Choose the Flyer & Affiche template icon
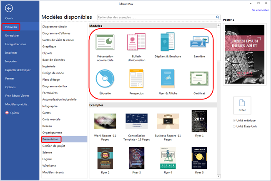 pyautogui.click(x=168, y=79)
